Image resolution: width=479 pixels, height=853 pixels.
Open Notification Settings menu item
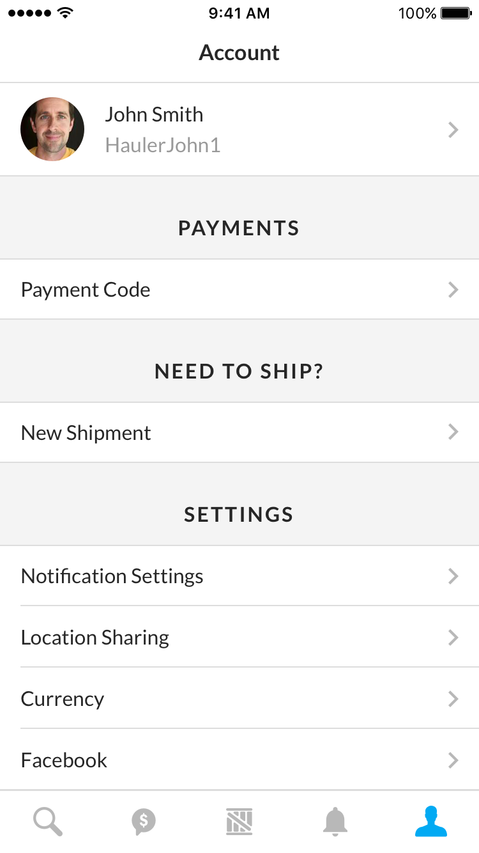[112, 576]
